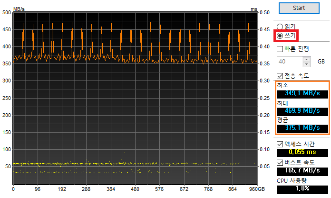Click the minimum value 349.1 MB/s
331x198 pixels.
[302, 93]
